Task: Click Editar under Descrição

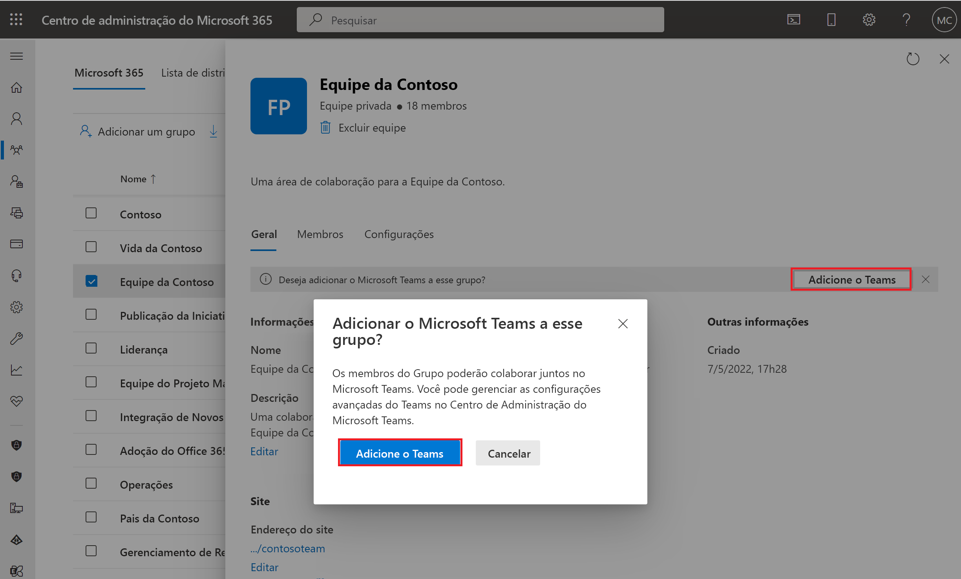Action: [264, 451]
